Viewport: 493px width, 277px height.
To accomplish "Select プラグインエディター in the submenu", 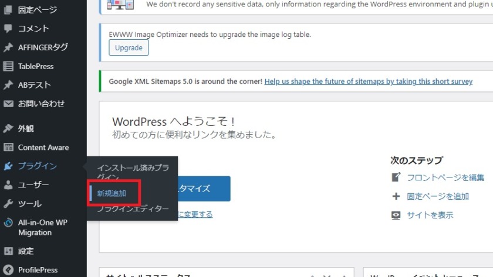I will (133, 208).
